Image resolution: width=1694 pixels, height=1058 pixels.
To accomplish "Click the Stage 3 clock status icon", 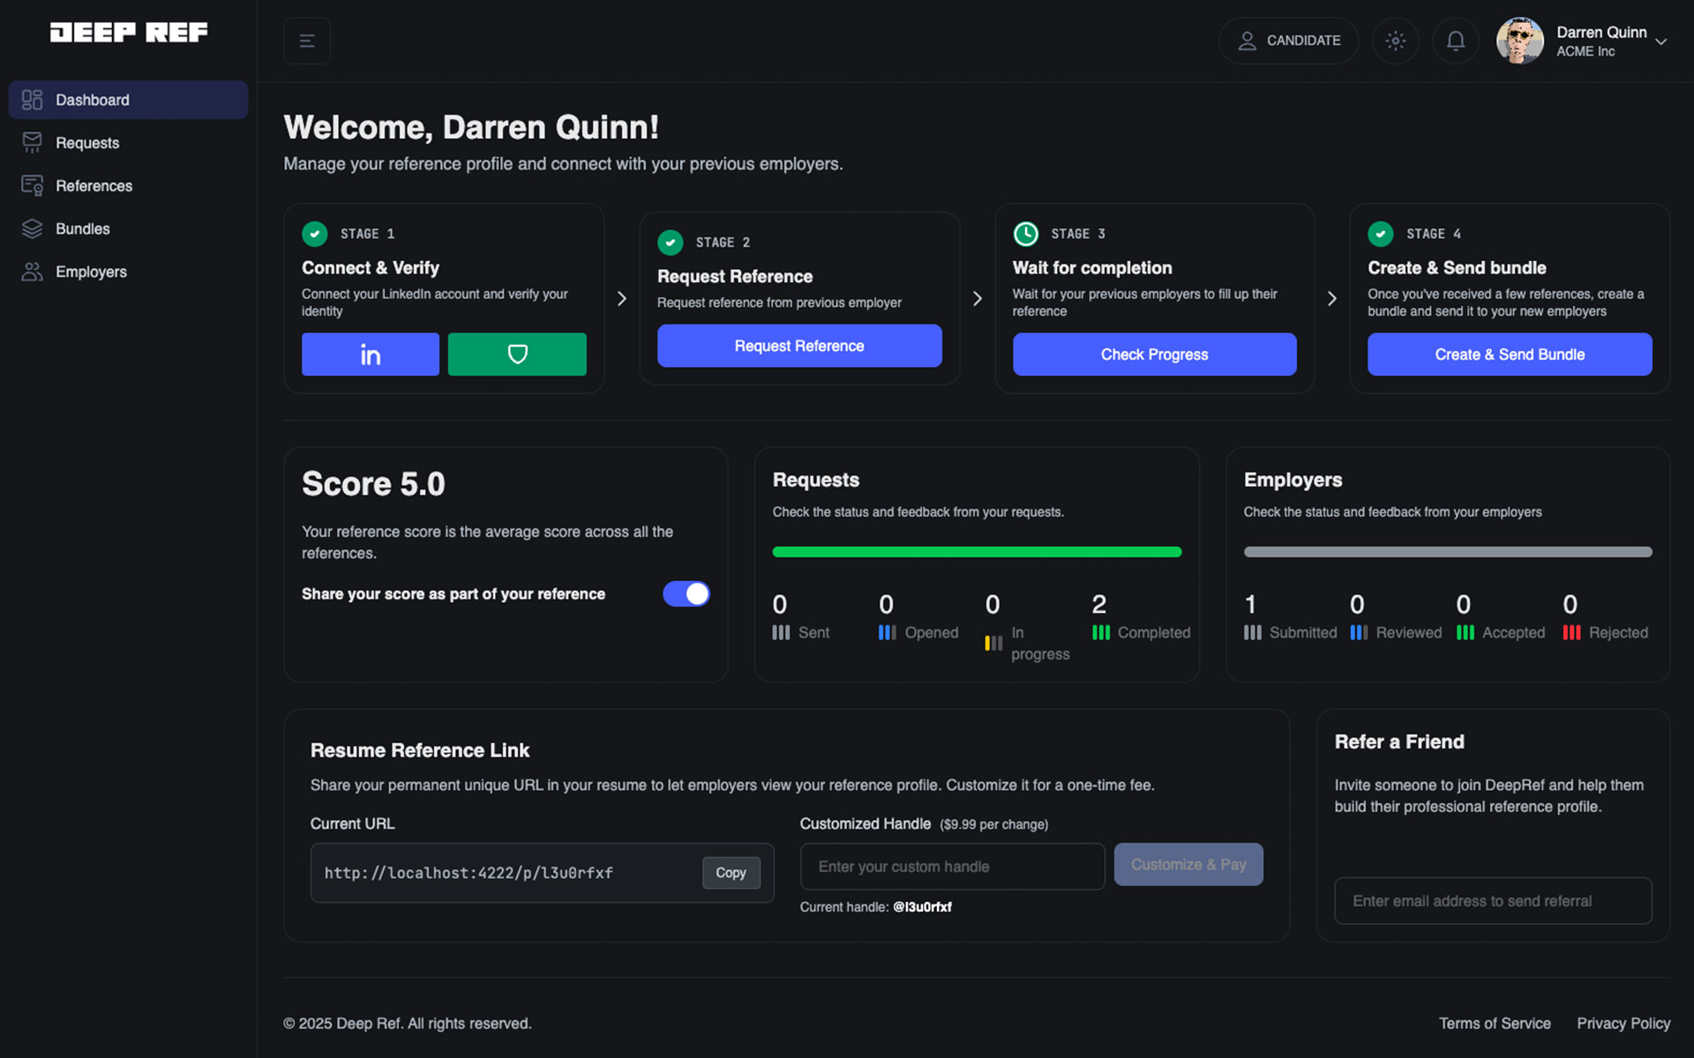I will (1025, 234).
